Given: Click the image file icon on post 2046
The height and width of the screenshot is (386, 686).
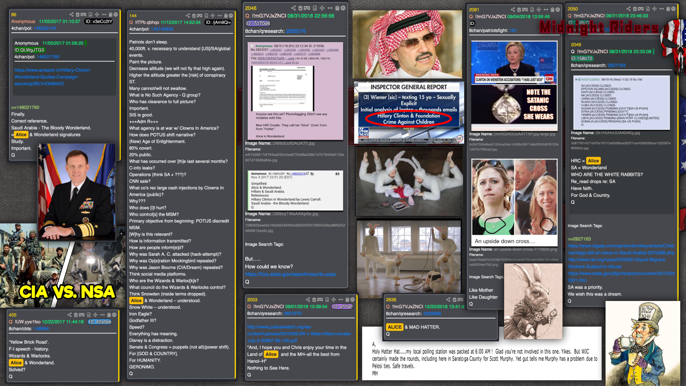Looking at the screenshot, I should pos(315,8).
